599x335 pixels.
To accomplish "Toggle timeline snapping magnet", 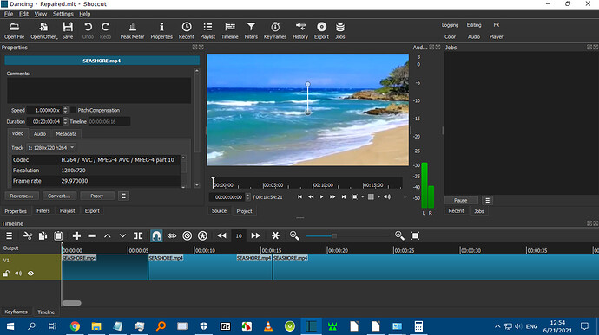I will point(156,236).
